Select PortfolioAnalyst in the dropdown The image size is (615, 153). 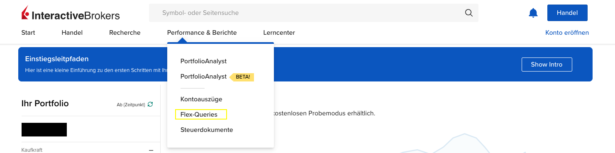coord(203,61)
